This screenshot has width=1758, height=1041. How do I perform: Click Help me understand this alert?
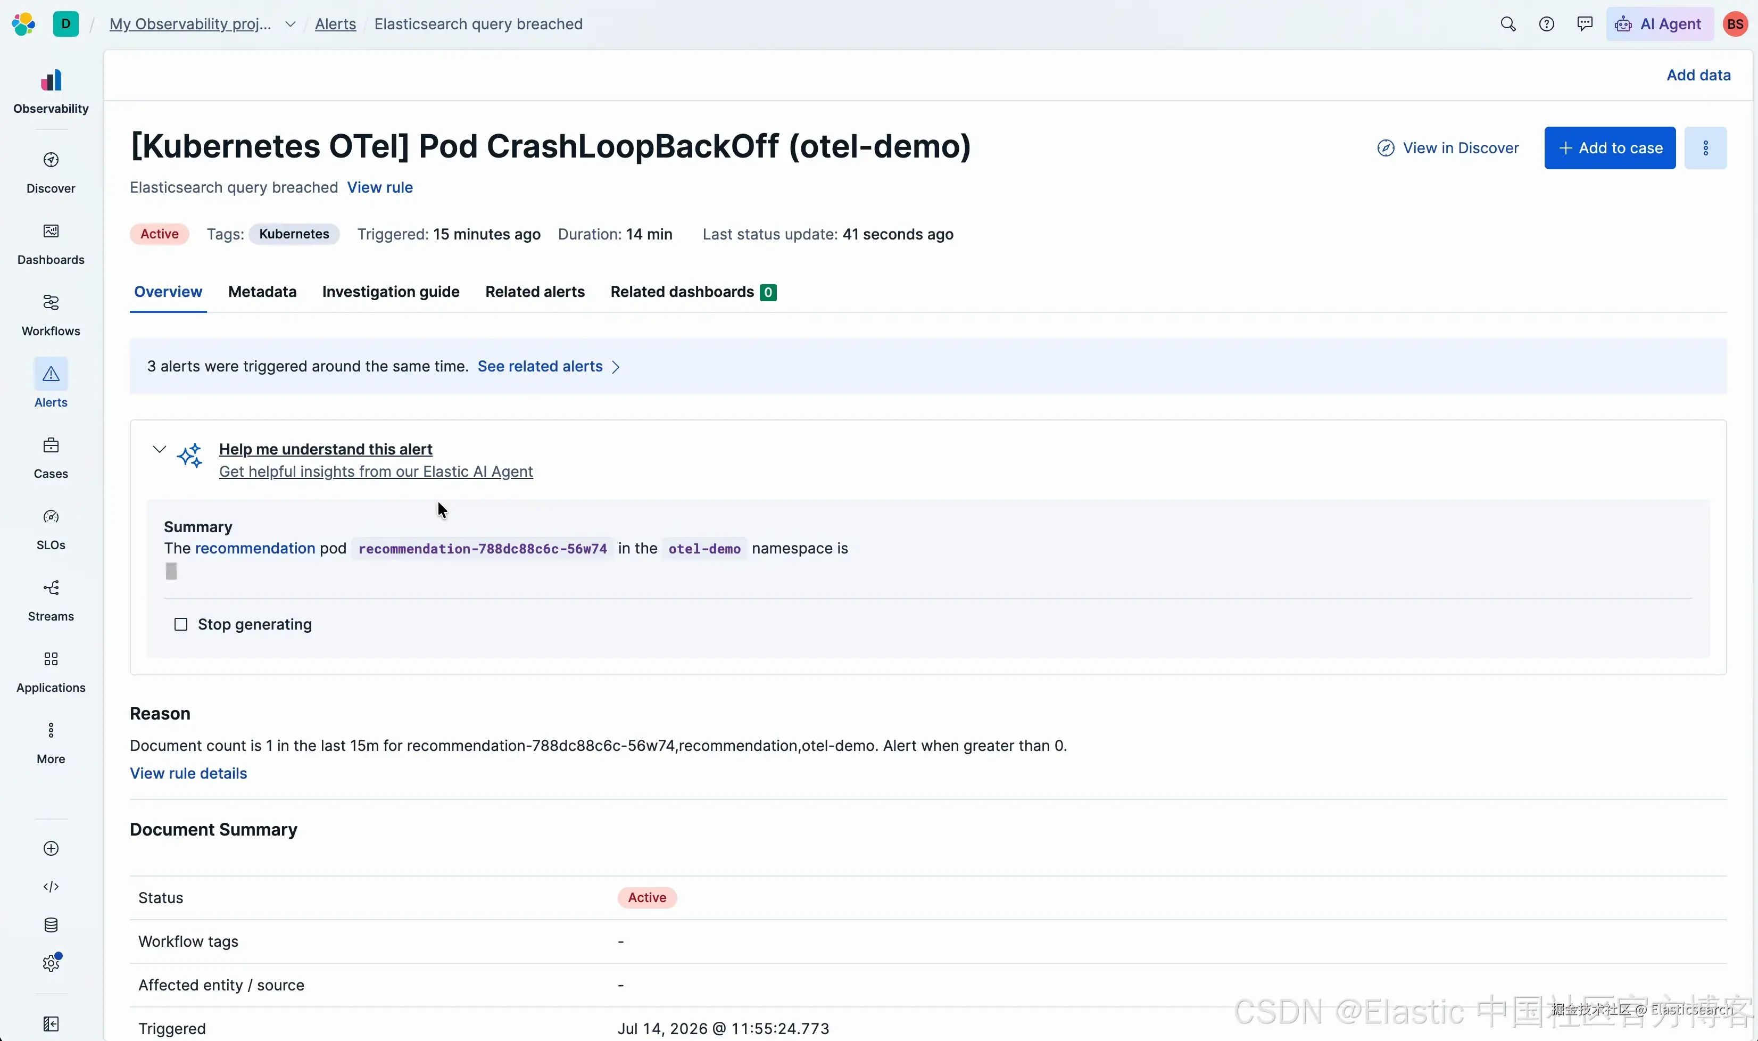point(326,449)
